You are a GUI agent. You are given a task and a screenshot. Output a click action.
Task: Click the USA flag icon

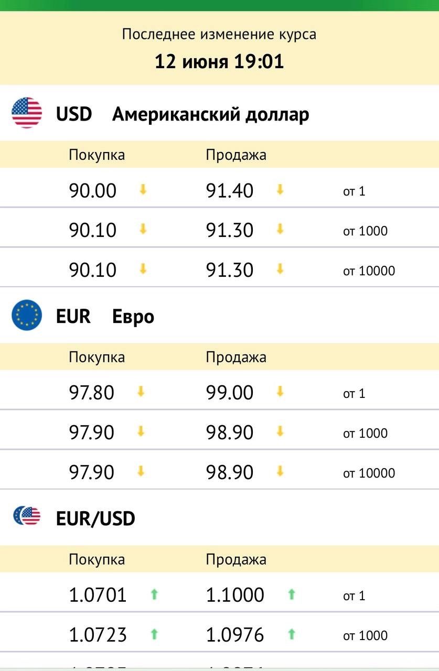pyautogui.click(x=27, y=113)
